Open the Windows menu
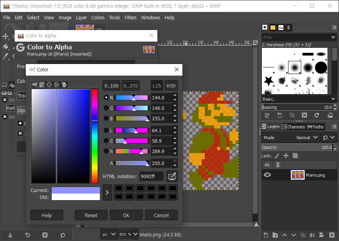Viewport: 339px width, 241px height. pyautogui.click(x=150, y=17)
